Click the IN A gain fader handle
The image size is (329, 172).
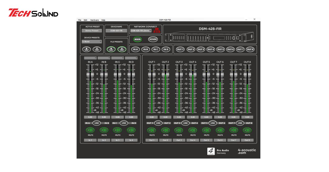(x=90, y=74)
